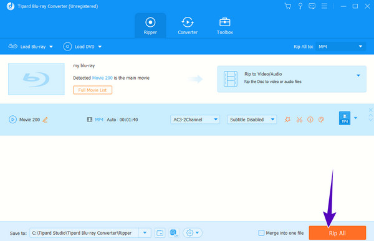Click the Tipard app logo icon

coord(11,6)
